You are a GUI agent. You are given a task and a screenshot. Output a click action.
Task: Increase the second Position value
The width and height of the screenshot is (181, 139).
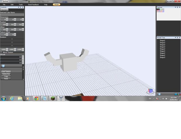click(x=15, y=24)
